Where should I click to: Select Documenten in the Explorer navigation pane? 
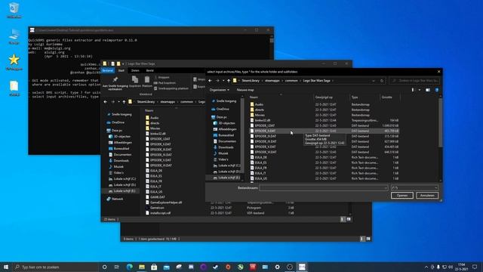point(120,154)
